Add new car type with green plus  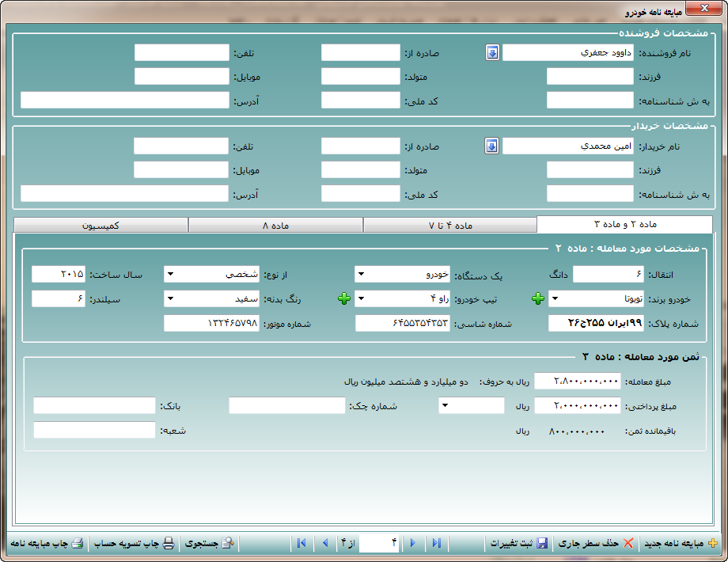pos(344,299)
